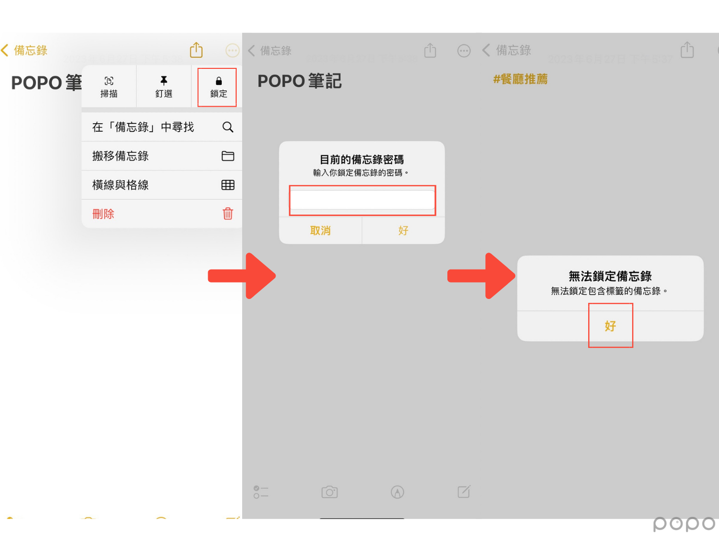This screenshot has width=719, height=539.
Task: Select 橫線與格線 from the menu
Action: [119, 185]
